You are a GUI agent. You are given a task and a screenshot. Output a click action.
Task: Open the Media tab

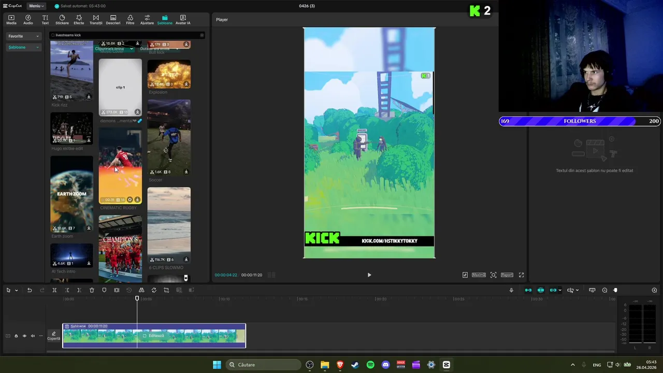click(11, 20)
